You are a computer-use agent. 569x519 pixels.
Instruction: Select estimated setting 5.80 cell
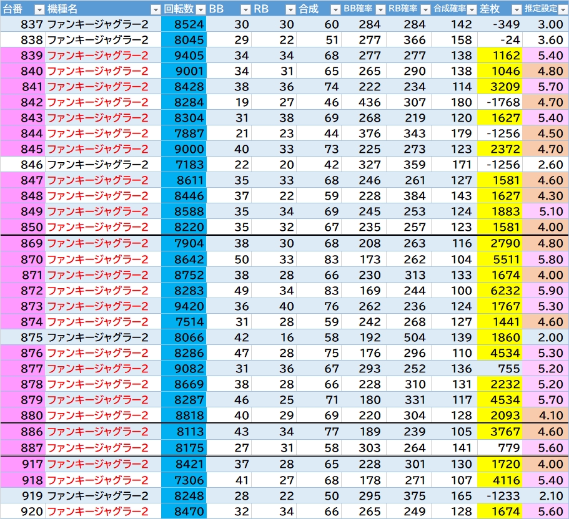click(x=545, y=259)
